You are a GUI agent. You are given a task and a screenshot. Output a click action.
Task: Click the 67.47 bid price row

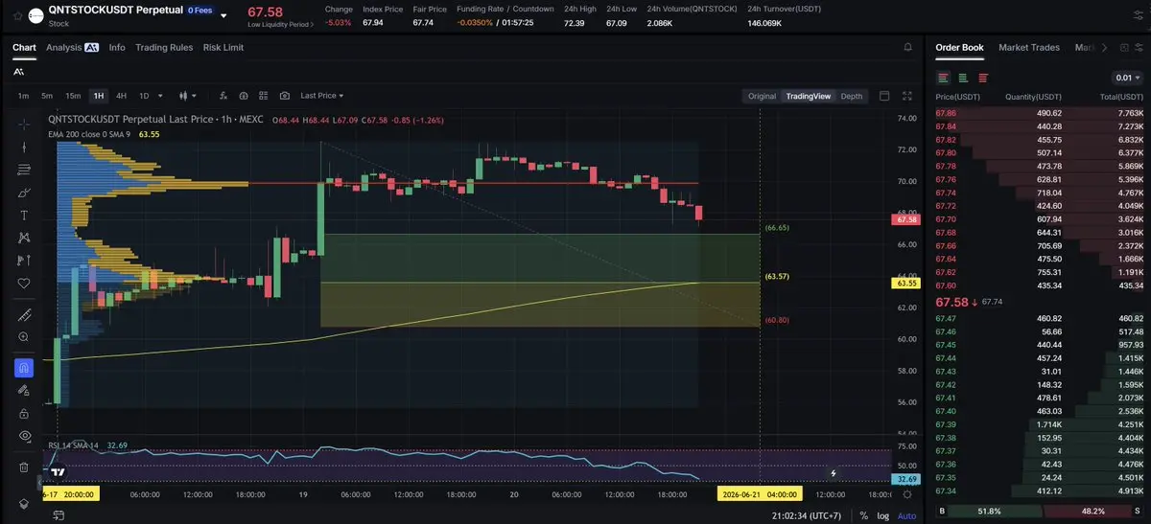click(x=1039, y=318)
